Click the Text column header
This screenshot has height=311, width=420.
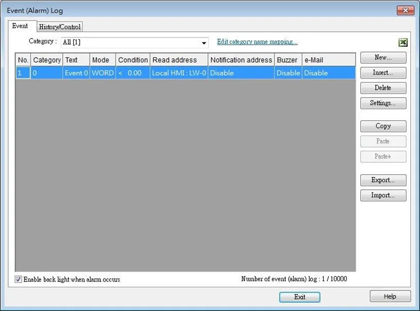pyautogui.click(x=76, y=60)
